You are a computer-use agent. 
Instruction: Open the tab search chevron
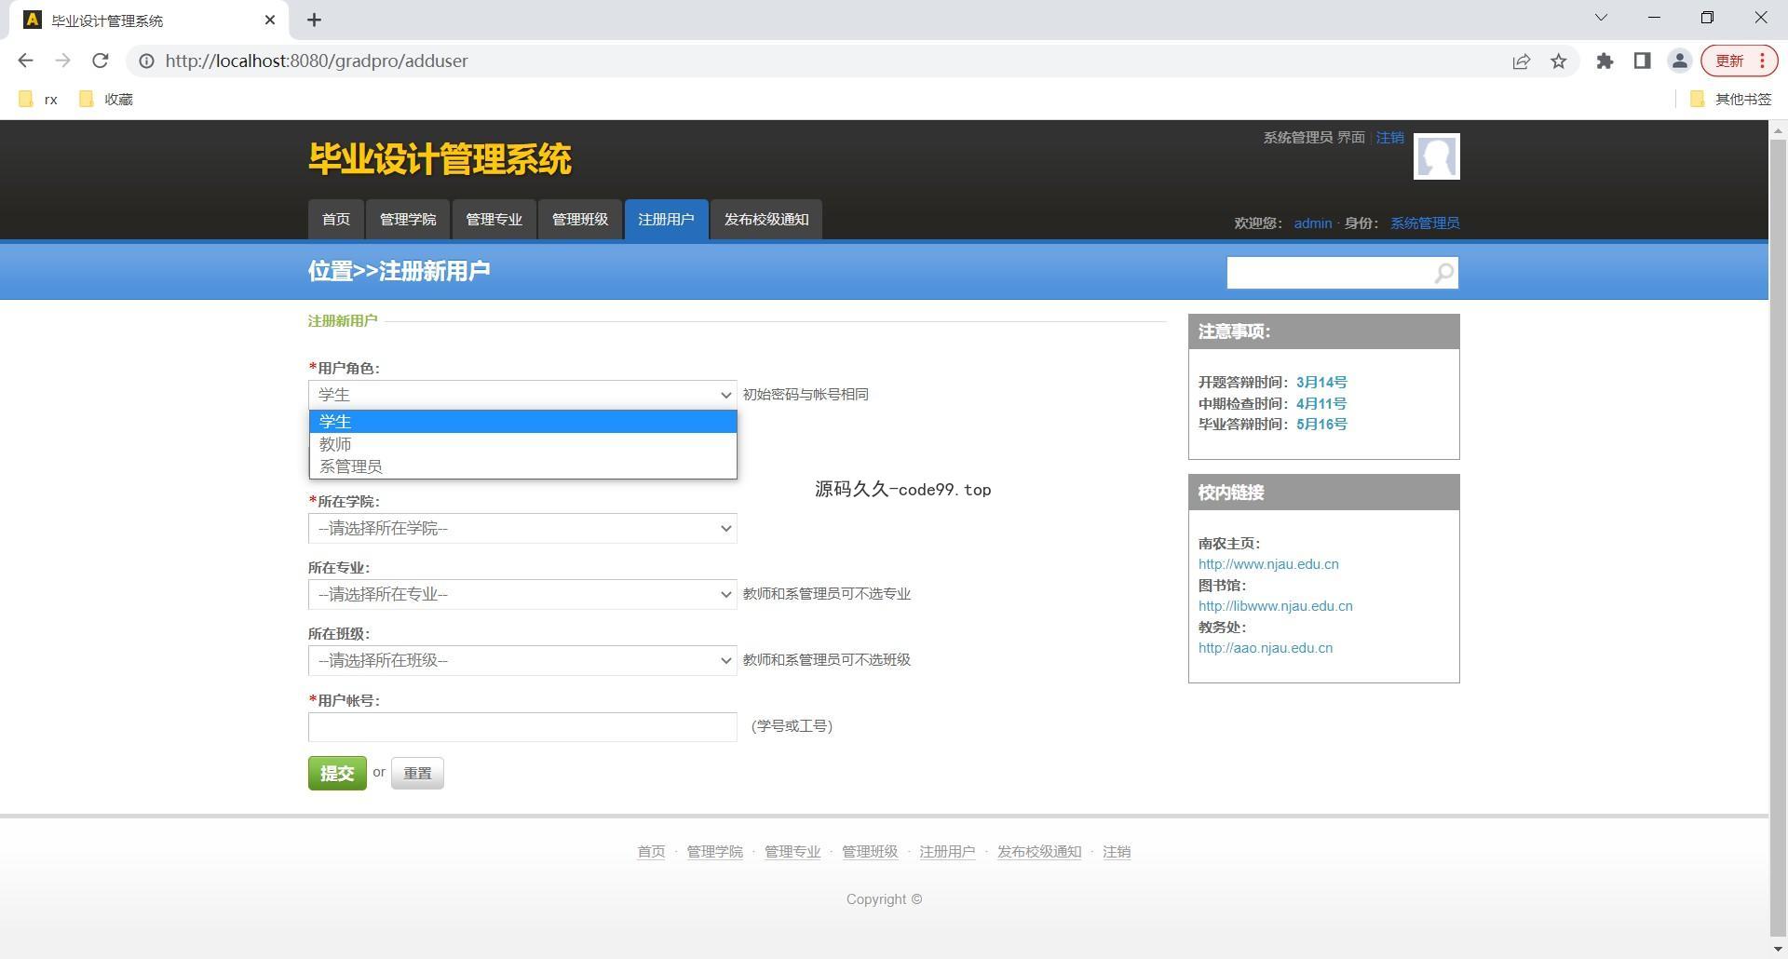1601,18
